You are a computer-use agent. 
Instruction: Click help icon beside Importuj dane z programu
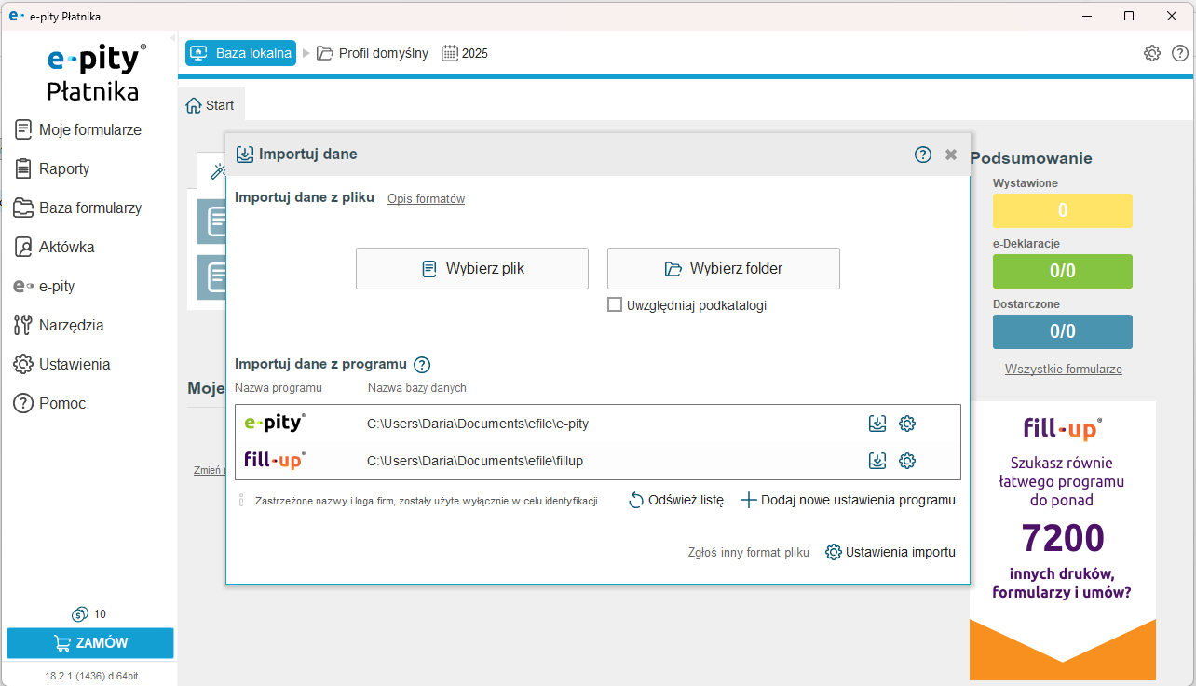422,365
